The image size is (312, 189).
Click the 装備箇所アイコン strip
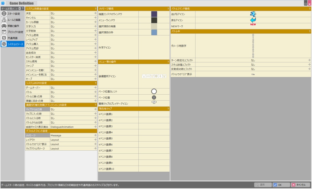coord(154,76)
